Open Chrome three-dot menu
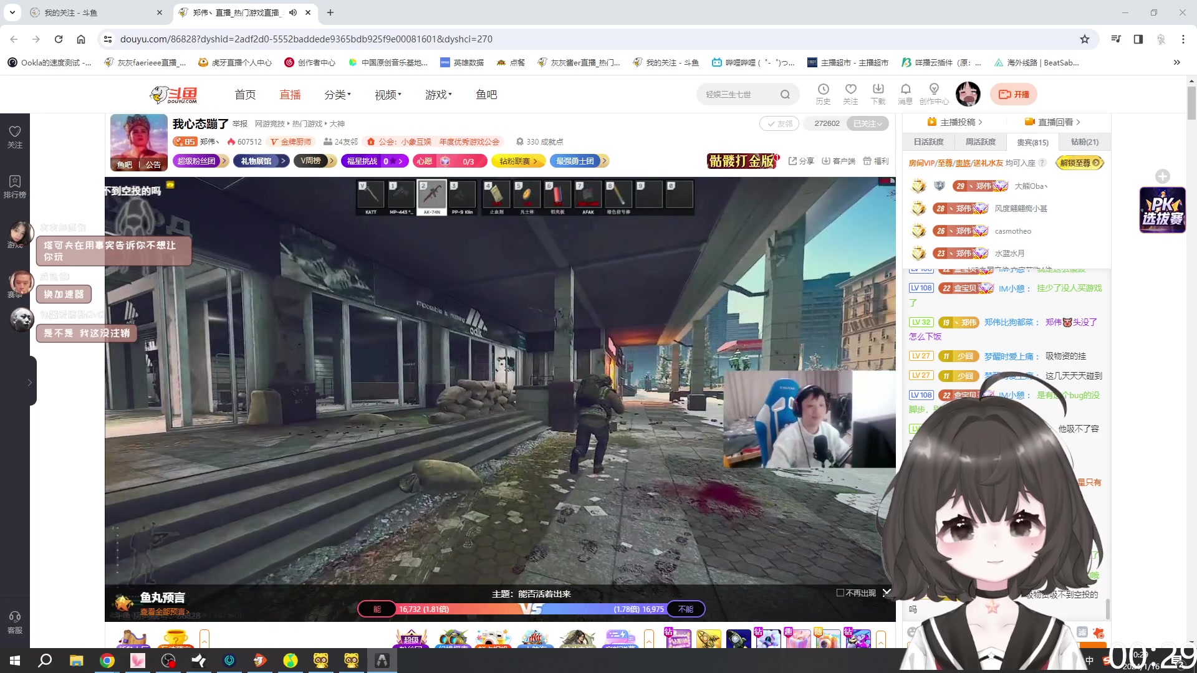This screenshot has width=1197, height=673. [1183, 39]
